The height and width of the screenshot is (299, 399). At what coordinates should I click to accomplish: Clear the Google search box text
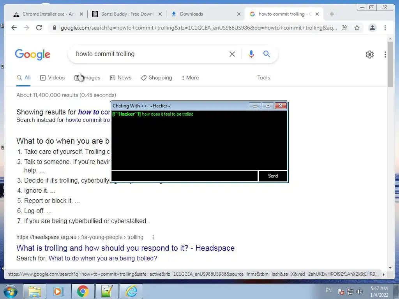point(232,54)
